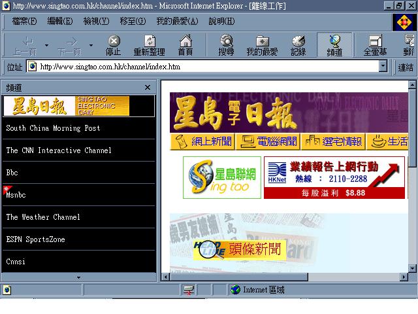Click the IE title bar document icon

click(x=6, y=6)
